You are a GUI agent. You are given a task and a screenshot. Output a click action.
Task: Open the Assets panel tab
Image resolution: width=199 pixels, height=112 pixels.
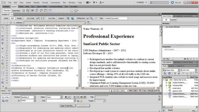coord(171,66)
